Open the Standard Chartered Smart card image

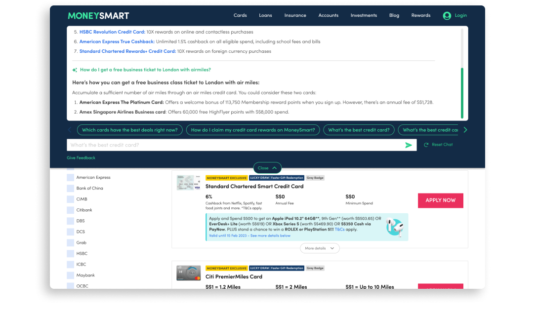[x=188, y=183]
